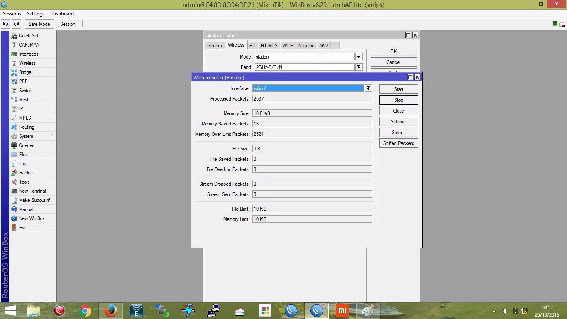
Task: Click the Close button in Wireless Sniffer
Action: [398, 111]
